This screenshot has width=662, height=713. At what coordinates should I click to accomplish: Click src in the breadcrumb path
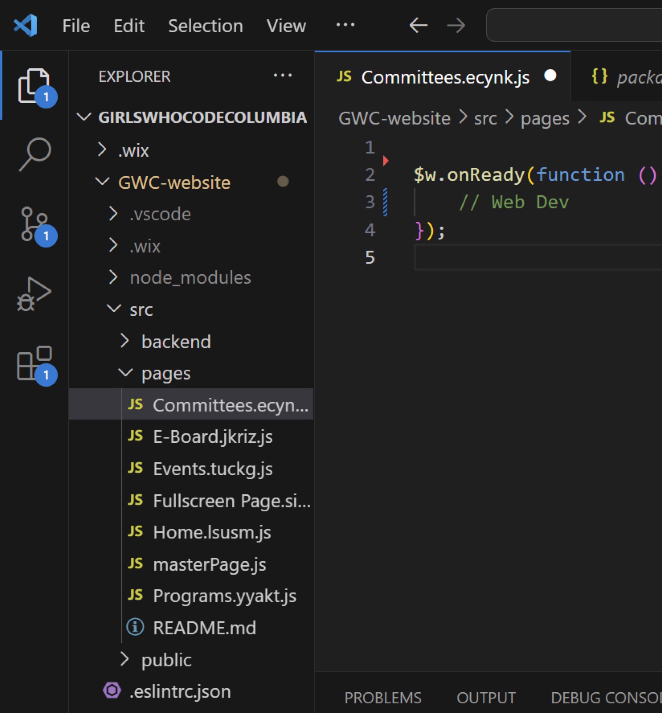[485, 119]
